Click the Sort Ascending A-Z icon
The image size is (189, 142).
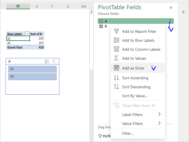[116, 78]
